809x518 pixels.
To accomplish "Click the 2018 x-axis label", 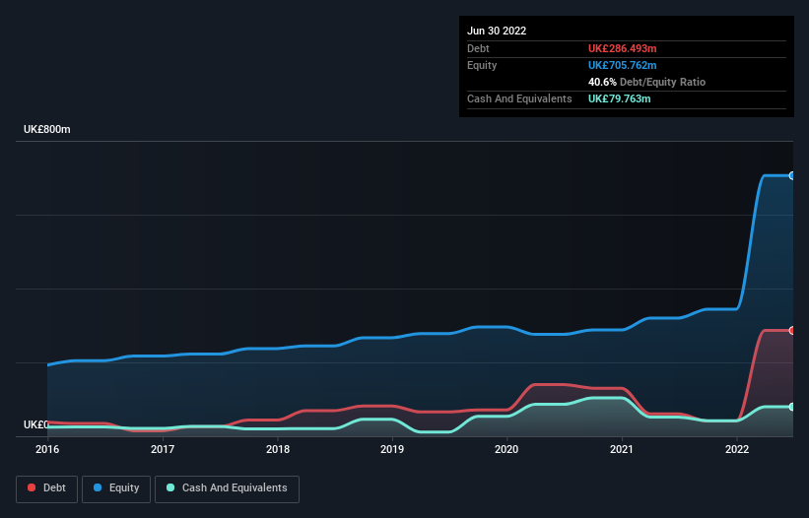I will tap(278, 449).
